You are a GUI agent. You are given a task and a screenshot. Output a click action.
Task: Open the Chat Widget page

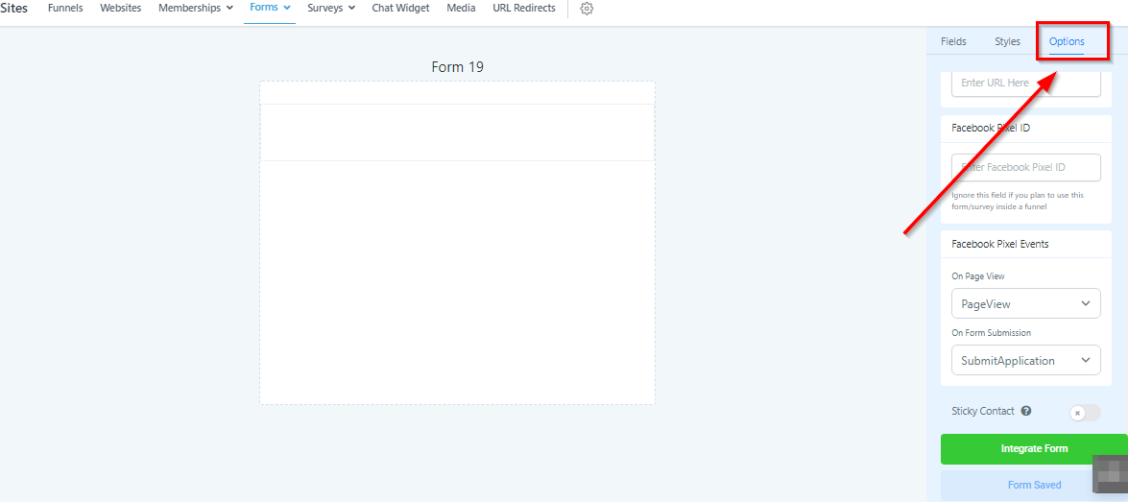[x=400, y=8]
